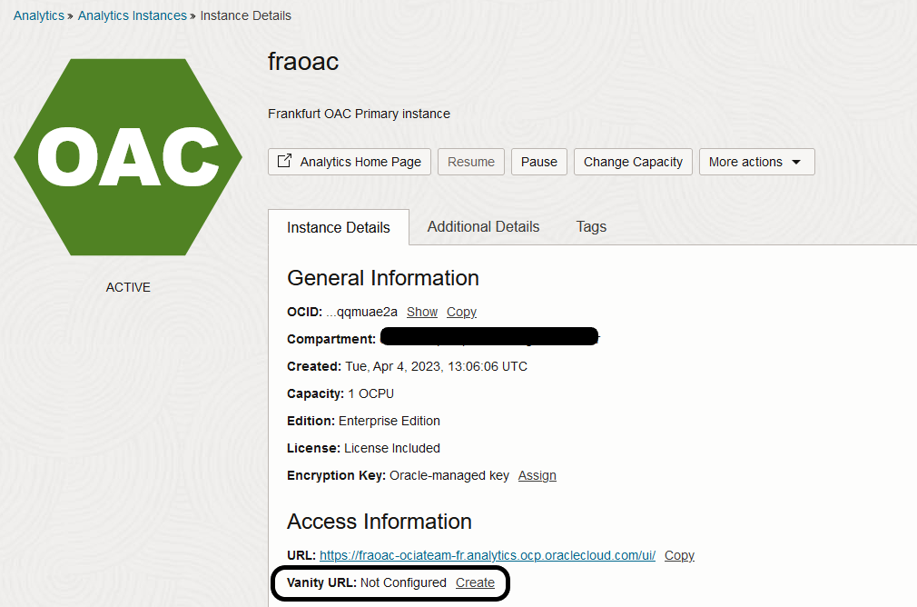Image resolution: width=917 pixels, height=607 pixels.
Task: Open the fraoac analytics URL link
Action: coord(488,555)
